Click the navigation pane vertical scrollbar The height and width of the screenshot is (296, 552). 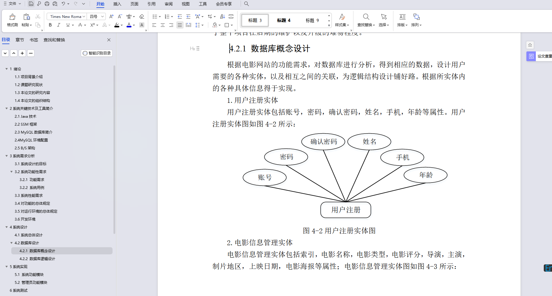click(114, 149)
